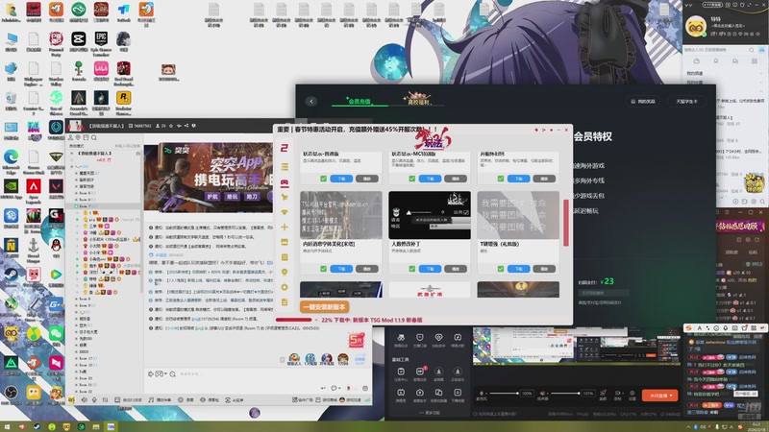This screenshot has height=432, width=769.
Task: Open 弹幕秀 icon in streaming tools panel
Action: (x=401, y=395)
